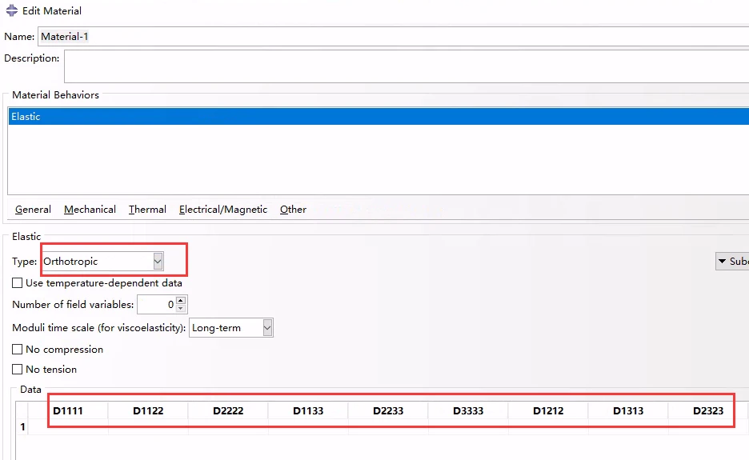
Task: Toggle the No compression checkbox
Action: [18, 350]
